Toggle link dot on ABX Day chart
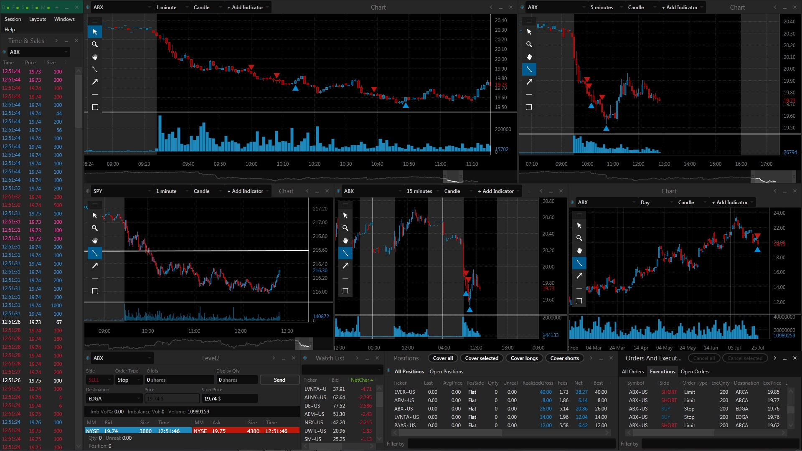 click(x=572, y=203)
